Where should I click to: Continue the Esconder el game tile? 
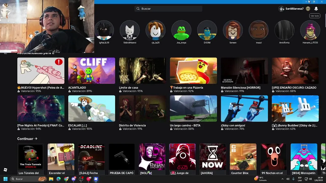point(61,157)
